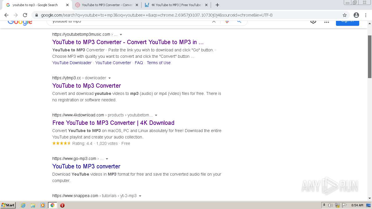Viewport: 372px width, 209px height.
Task: Click the Rating: 4.4 text
Action: [x=82, y=143]
